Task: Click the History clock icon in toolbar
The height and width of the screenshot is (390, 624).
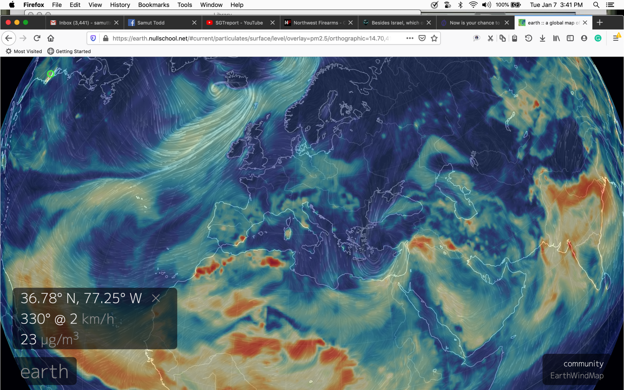Action: 528,38
